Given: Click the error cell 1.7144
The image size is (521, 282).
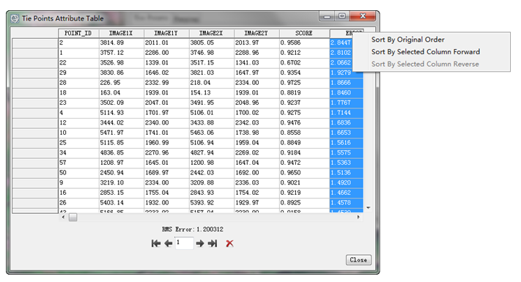Looking at the screenshot, I should pos(346,113).
